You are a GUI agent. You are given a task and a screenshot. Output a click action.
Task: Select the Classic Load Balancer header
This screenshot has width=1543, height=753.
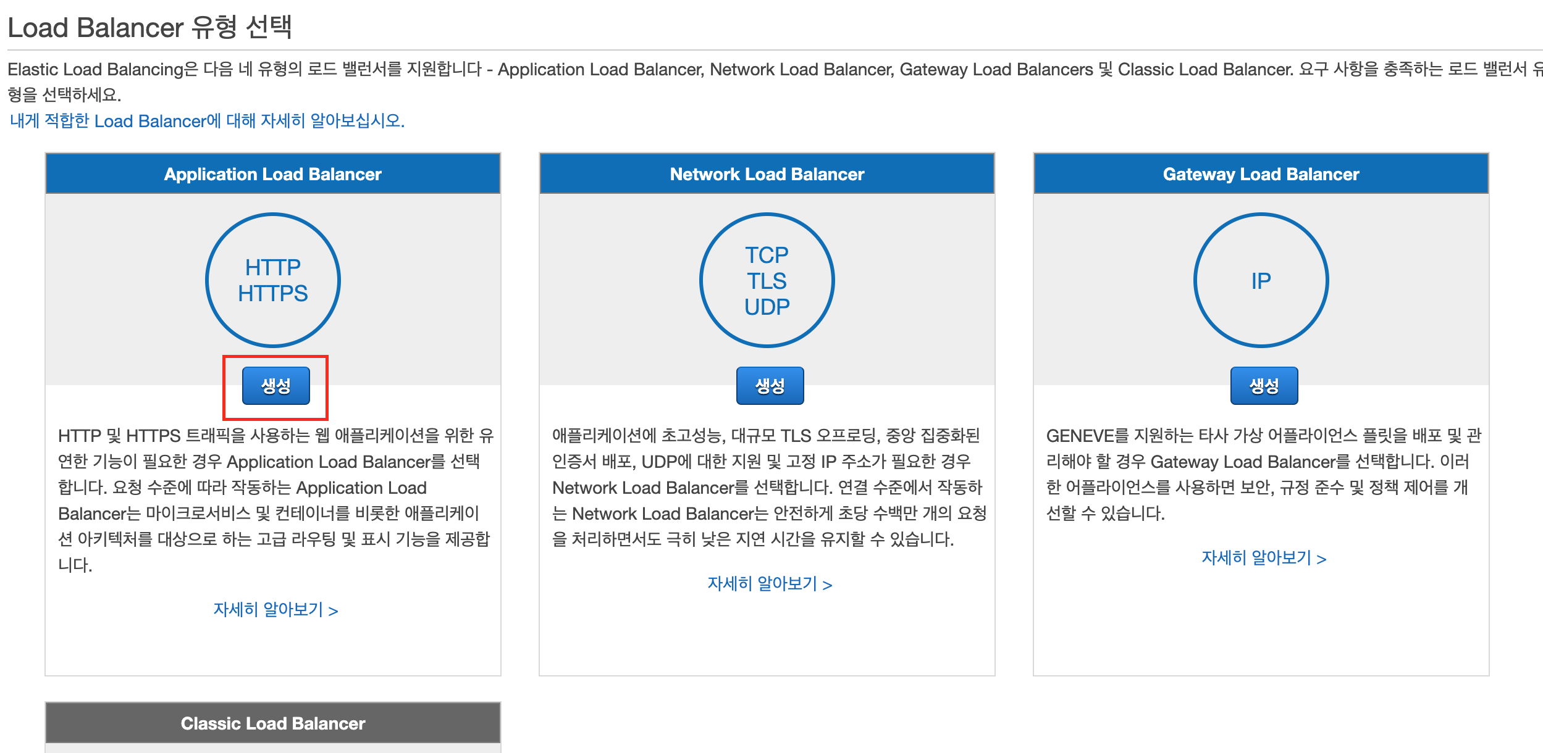[272, 723]
